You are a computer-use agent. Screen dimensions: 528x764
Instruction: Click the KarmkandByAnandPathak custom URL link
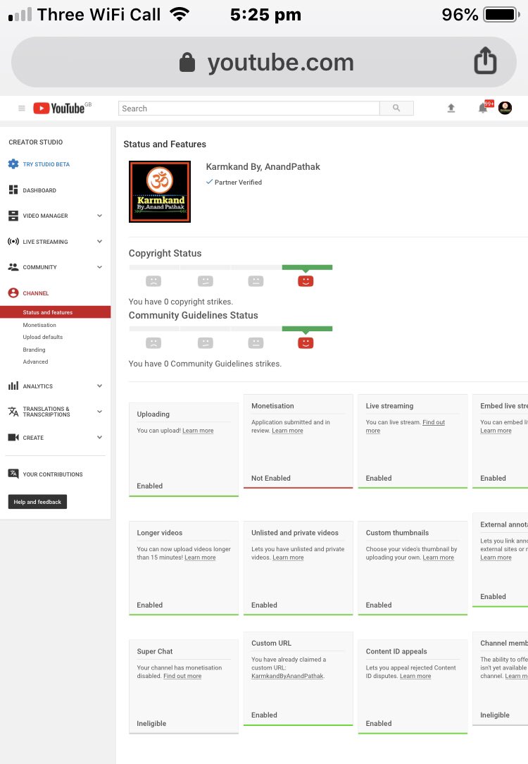(x=288, y=676)
